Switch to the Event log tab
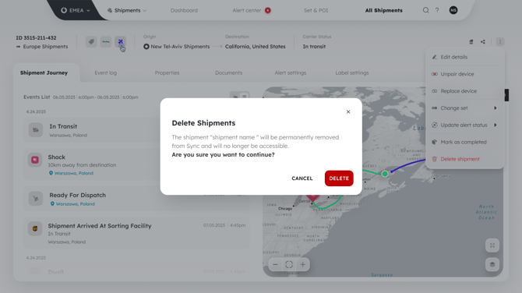The width and height of the screenshot is (522, 293). (105, 72)
